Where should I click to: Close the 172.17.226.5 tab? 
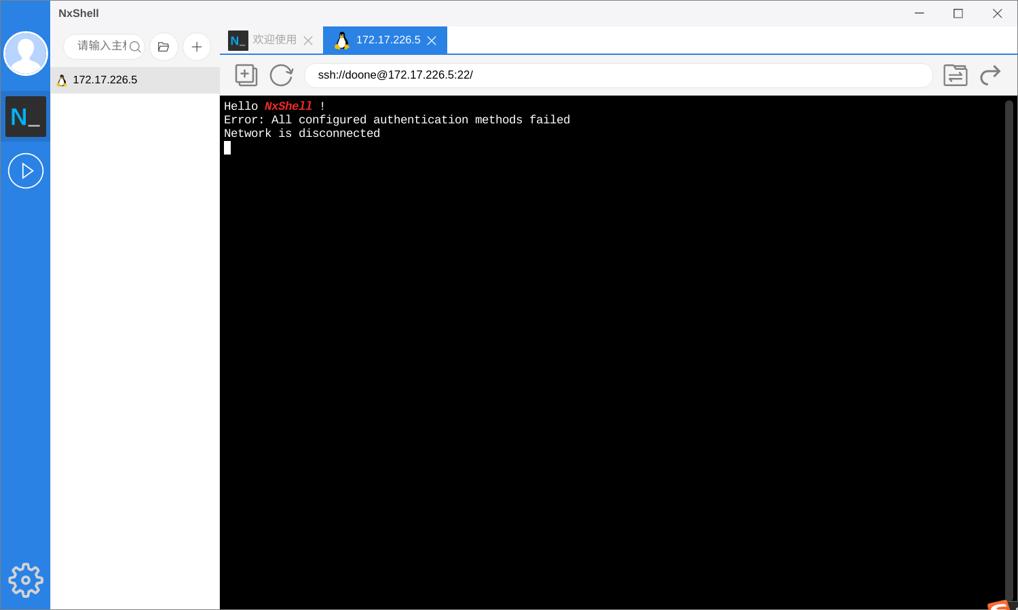click(x=432, y=40)
